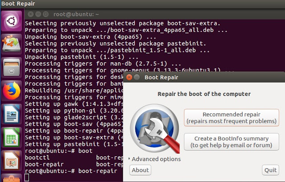Click 'Setting up pastebinit' terminal line
The image size is (285, 182).
pyautogui.click(x=74, y=144)
